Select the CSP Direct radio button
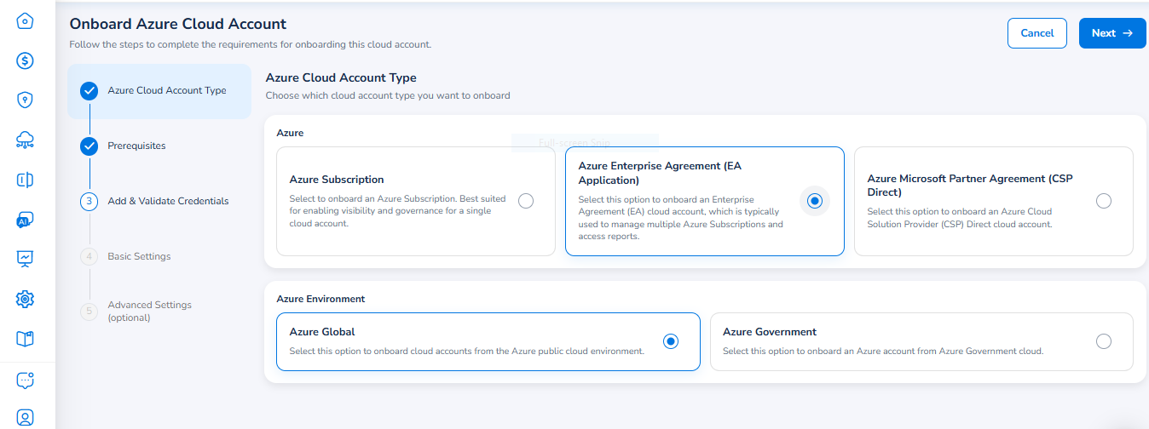1149x429 pixels. [1104, 201]
